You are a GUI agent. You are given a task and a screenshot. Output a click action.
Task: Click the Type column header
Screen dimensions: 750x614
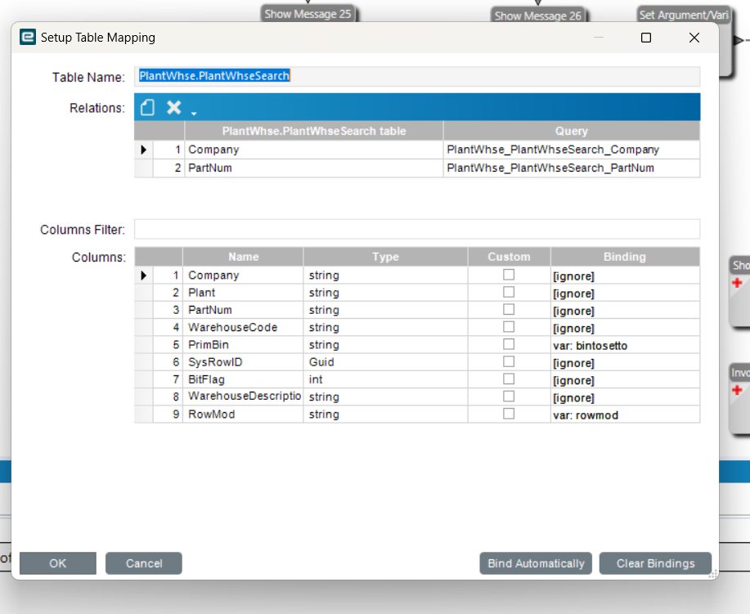(x=385, y=257)
